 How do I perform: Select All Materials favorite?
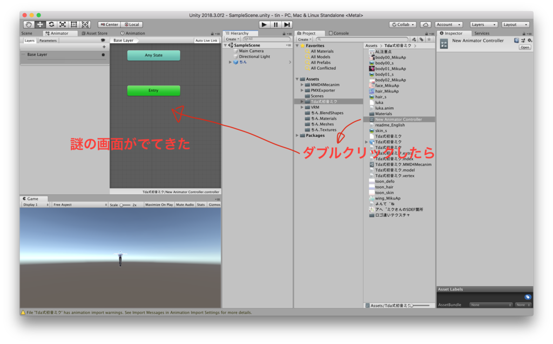(322, 51)
